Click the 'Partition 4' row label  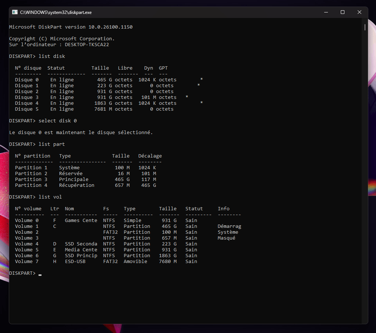(x=31, y=185)
